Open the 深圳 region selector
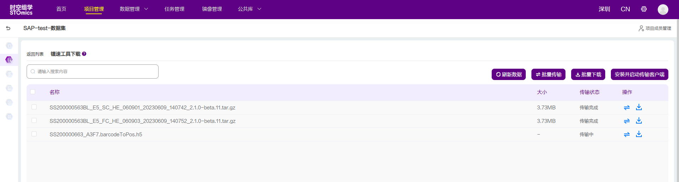Screen dimensions: 679x182 [x=604, y=9]
